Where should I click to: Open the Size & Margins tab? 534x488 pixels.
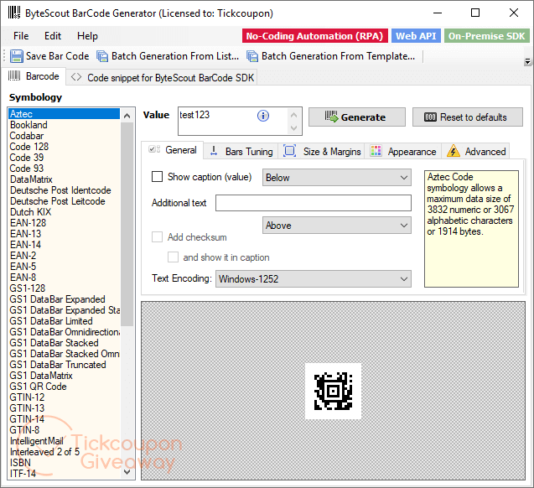322,152
